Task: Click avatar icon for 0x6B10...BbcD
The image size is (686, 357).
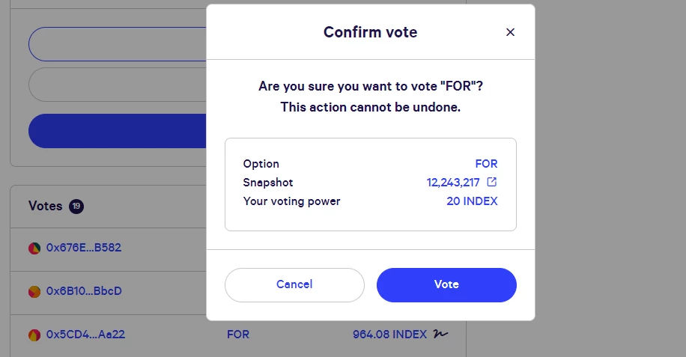Action: pos(34,291)
